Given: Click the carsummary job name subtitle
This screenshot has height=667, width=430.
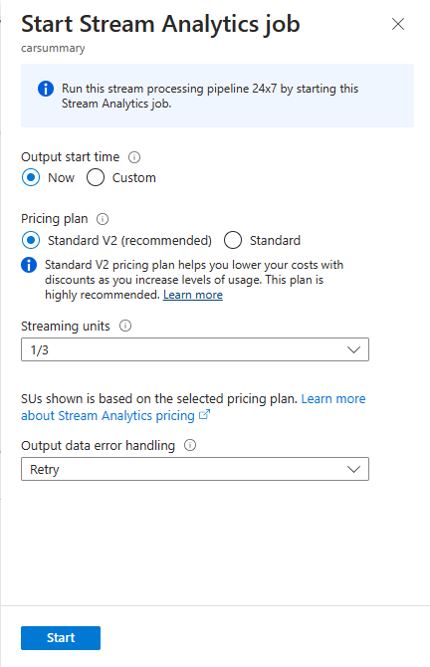Looking at the screenshot, I should (53, 48).
